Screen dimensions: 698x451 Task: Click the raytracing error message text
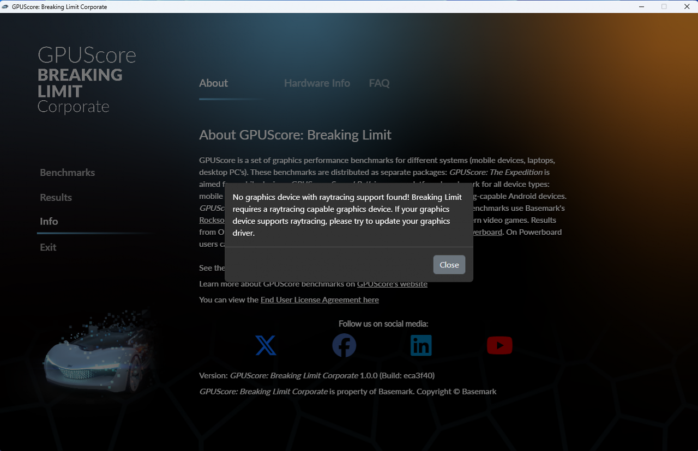click(347, 215)
